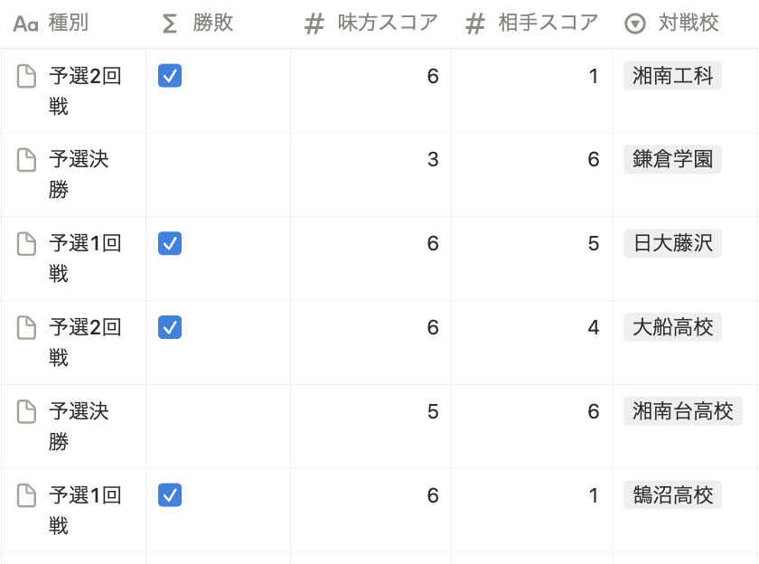Click the sigma formula icon beside 勝敗
Viewport: 759px width, 564px height.
point(170,23)
